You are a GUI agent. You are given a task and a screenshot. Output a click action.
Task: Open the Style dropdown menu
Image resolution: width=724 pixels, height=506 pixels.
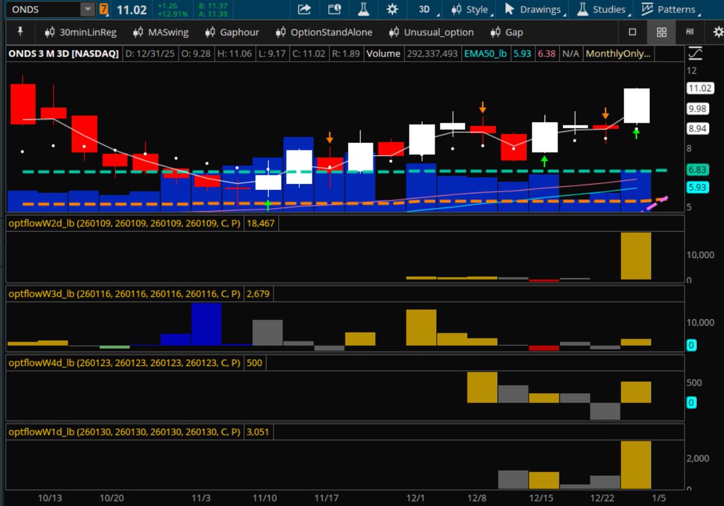tap(472, 10)
